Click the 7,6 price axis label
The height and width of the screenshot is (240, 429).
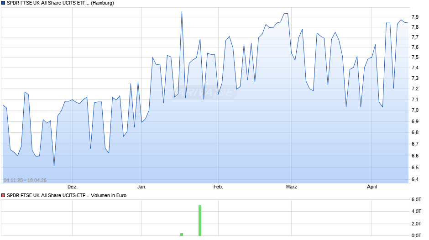coord(415,47)
